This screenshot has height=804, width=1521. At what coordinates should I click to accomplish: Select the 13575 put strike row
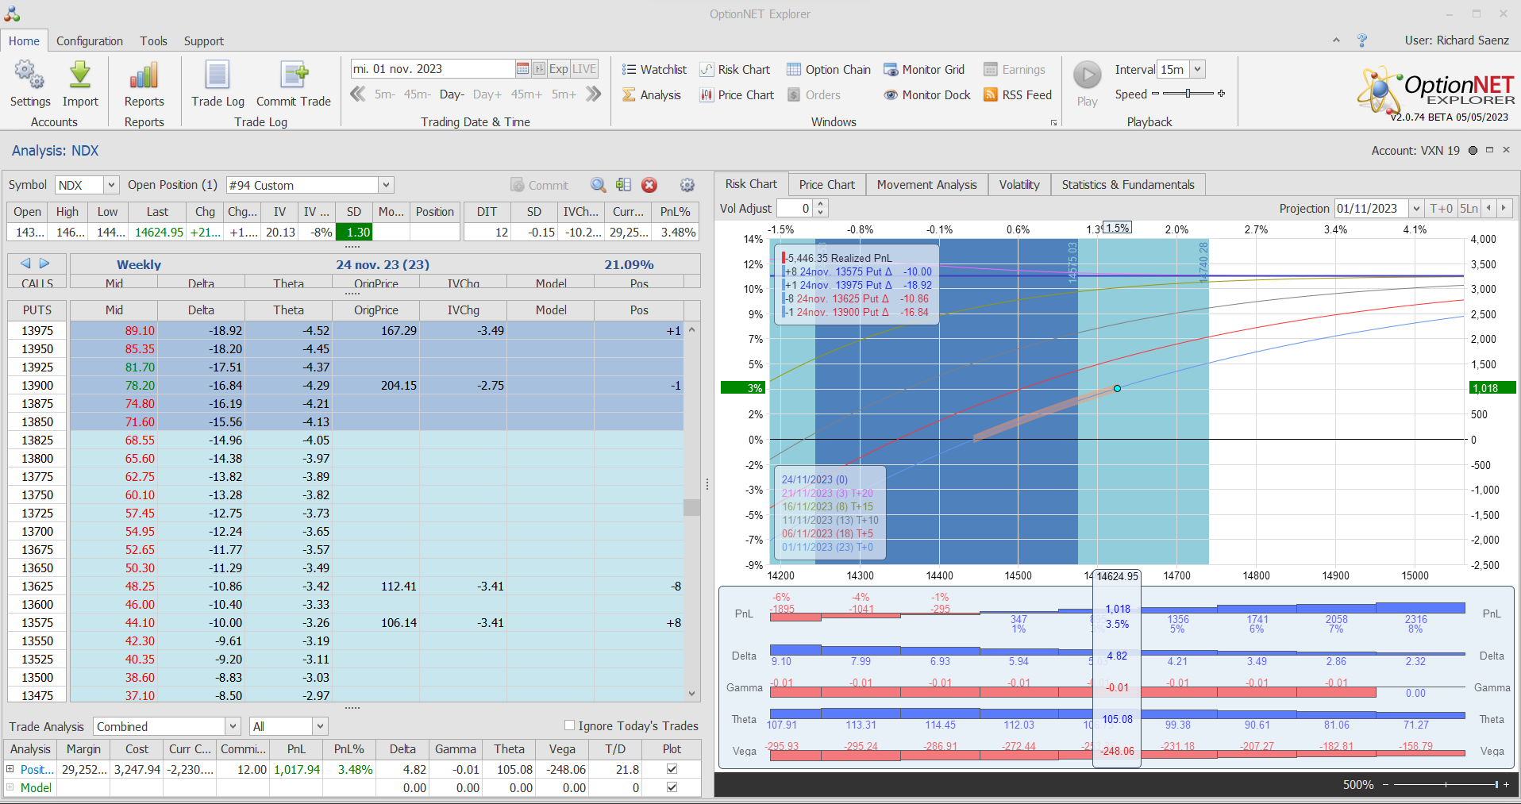pyautogui.click(x=345, y=623)
